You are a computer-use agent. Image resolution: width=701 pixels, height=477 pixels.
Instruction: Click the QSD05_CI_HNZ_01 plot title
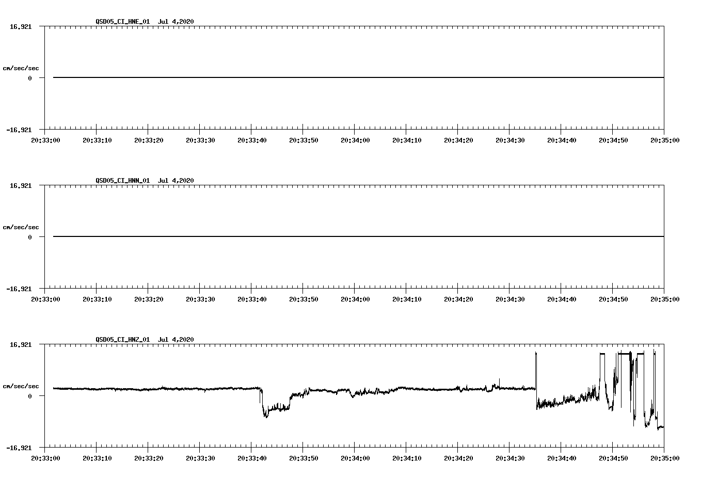145,339
